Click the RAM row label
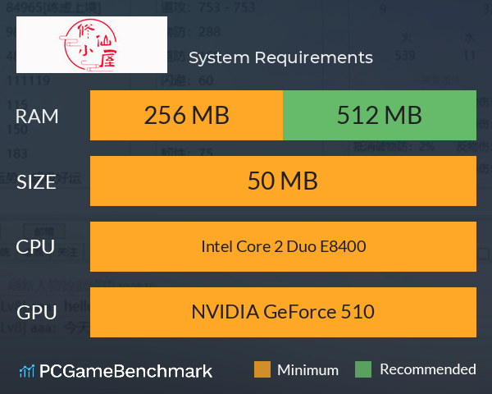The image size is (492, 394). coord(37,117)
